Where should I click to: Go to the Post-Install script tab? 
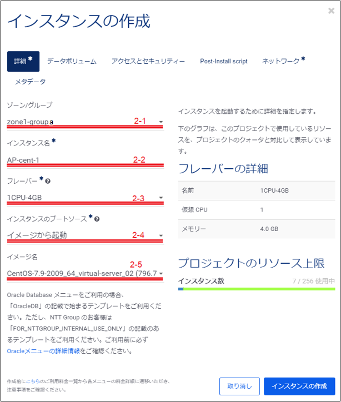point(224,61)
